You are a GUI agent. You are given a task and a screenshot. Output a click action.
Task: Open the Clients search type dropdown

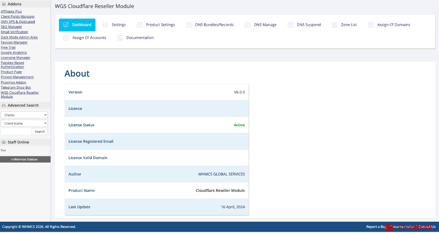pos(24,115)
